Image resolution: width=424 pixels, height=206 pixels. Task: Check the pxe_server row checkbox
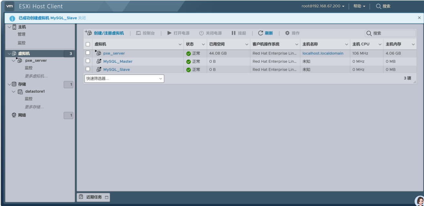pyautogui.click(x=88, y=53)
